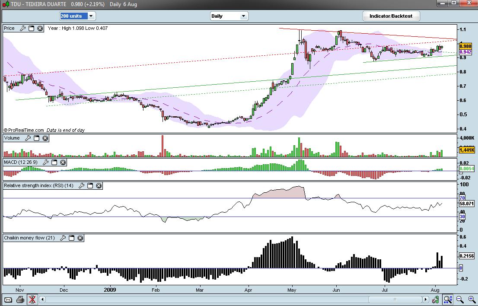
Task: Open the 200 units dropdown
Action: pos(77,16)
